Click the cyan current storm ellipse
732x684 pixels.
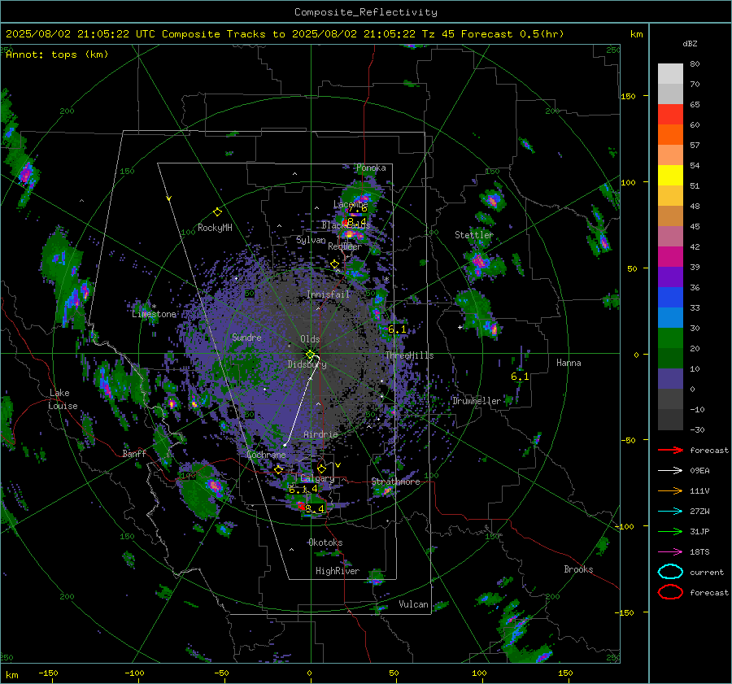670,572
